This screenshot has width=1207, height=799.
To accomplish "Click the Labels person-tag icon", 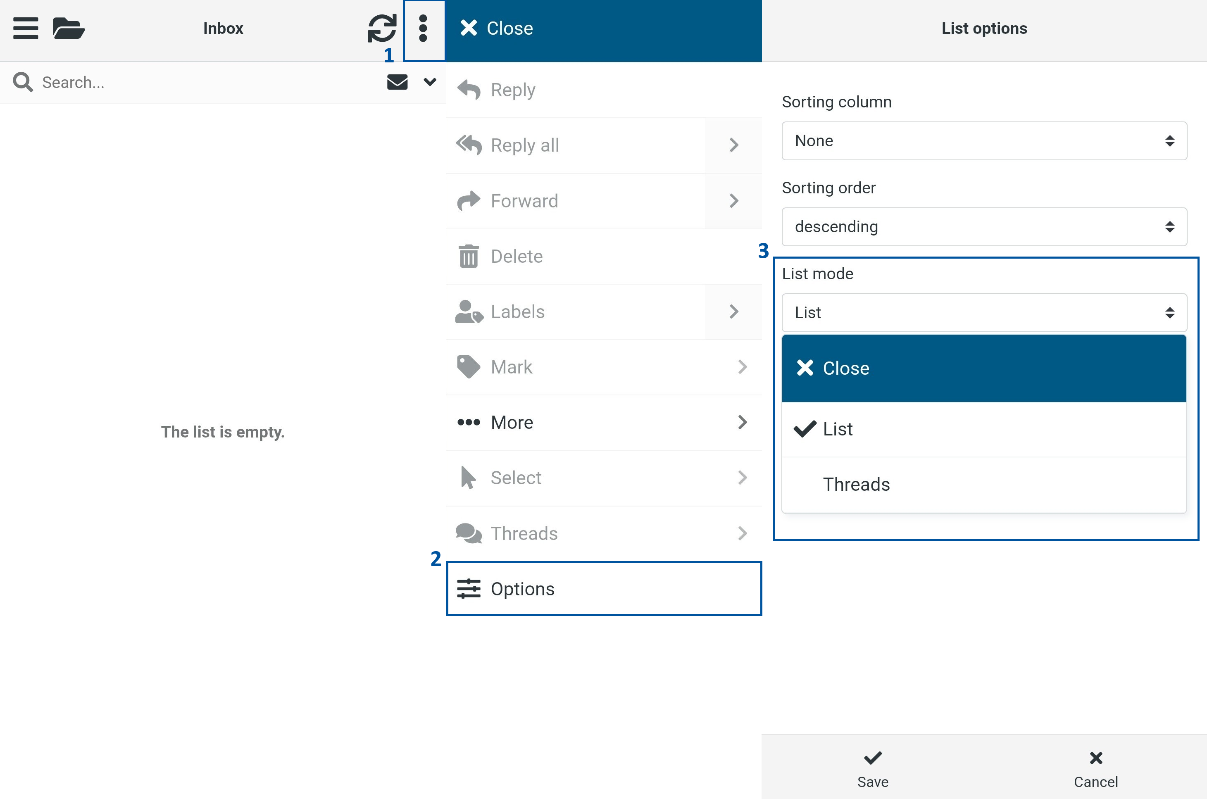I will [469, 312].
